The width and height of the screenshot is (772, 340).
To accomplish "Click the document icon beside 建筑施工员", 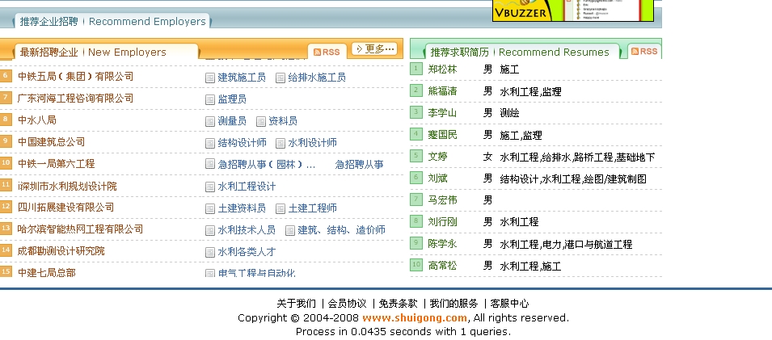I will point(210,78).
